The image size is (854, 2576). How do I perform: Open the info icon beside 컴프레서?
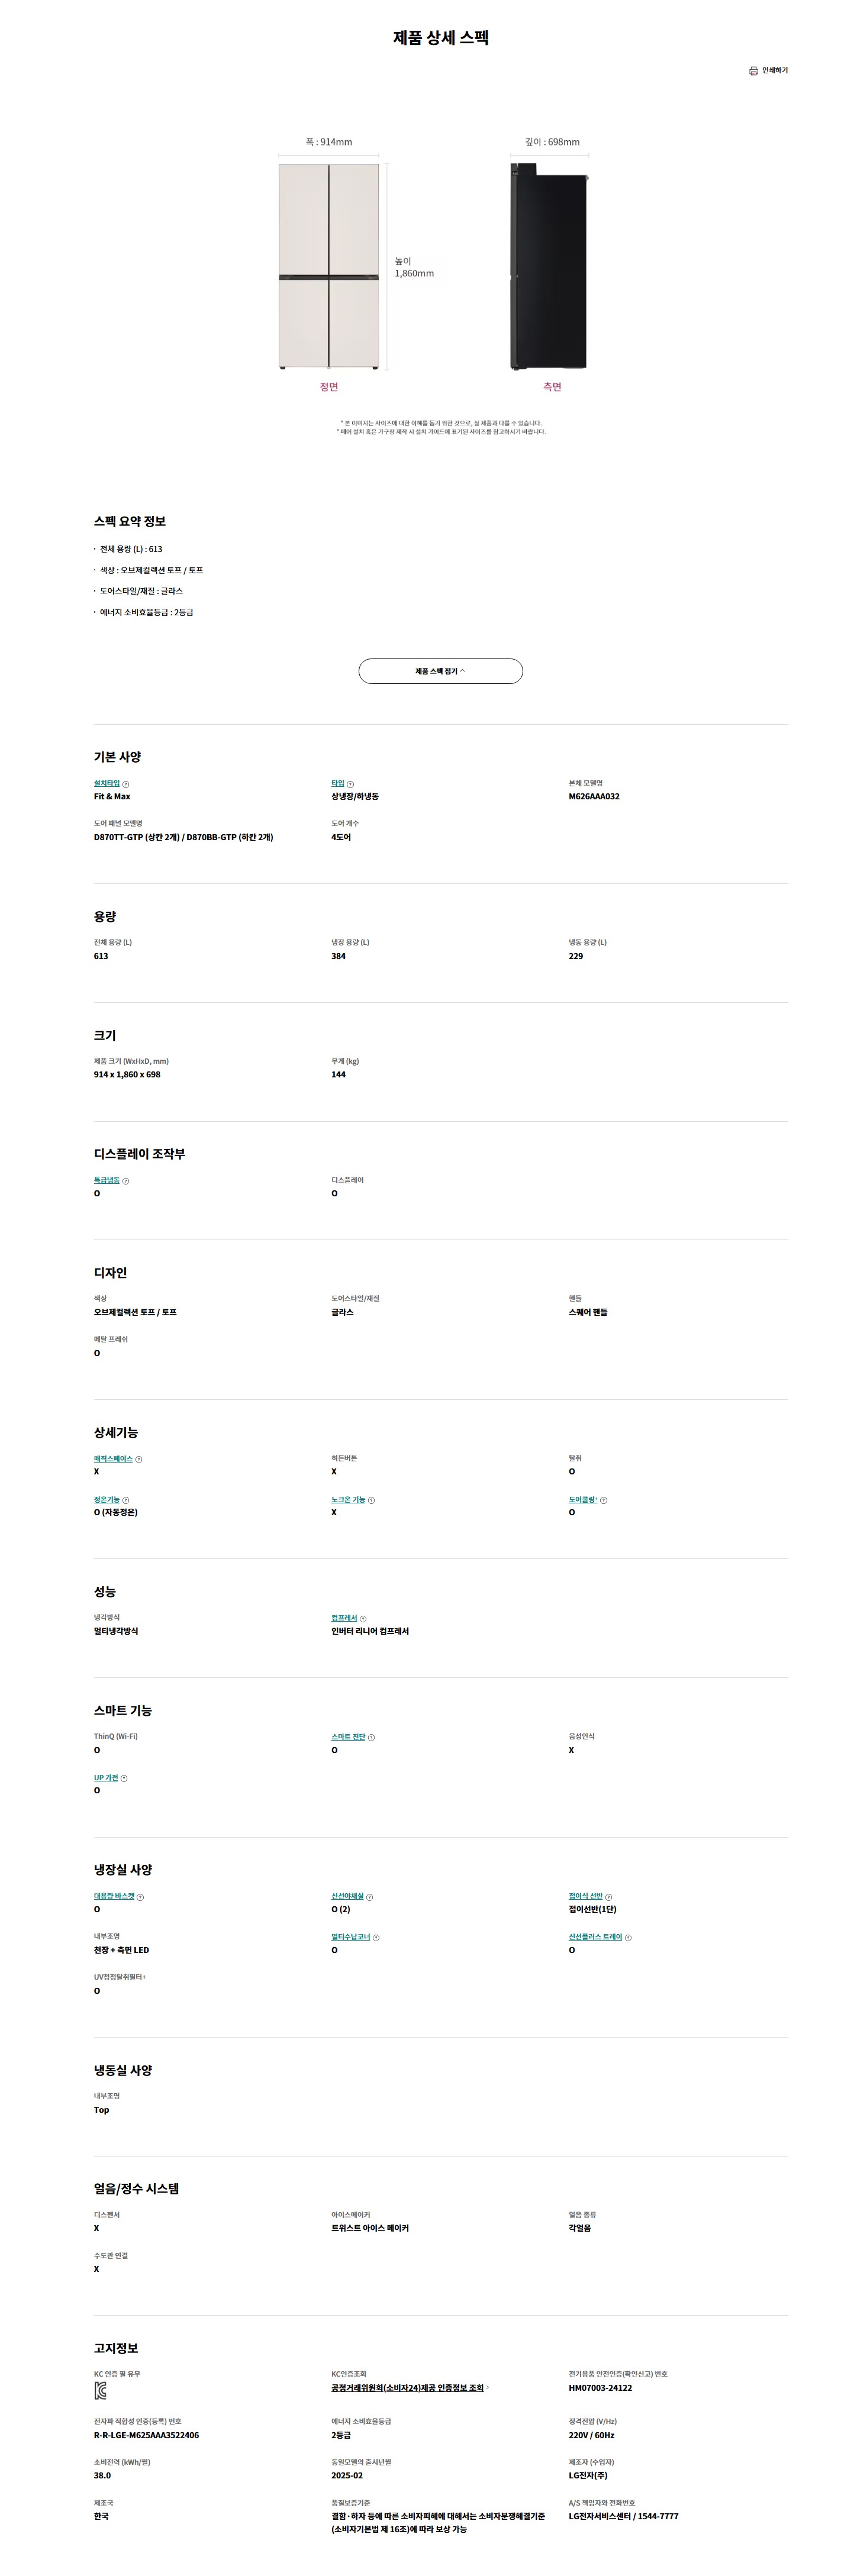(x=363, y=1618)
